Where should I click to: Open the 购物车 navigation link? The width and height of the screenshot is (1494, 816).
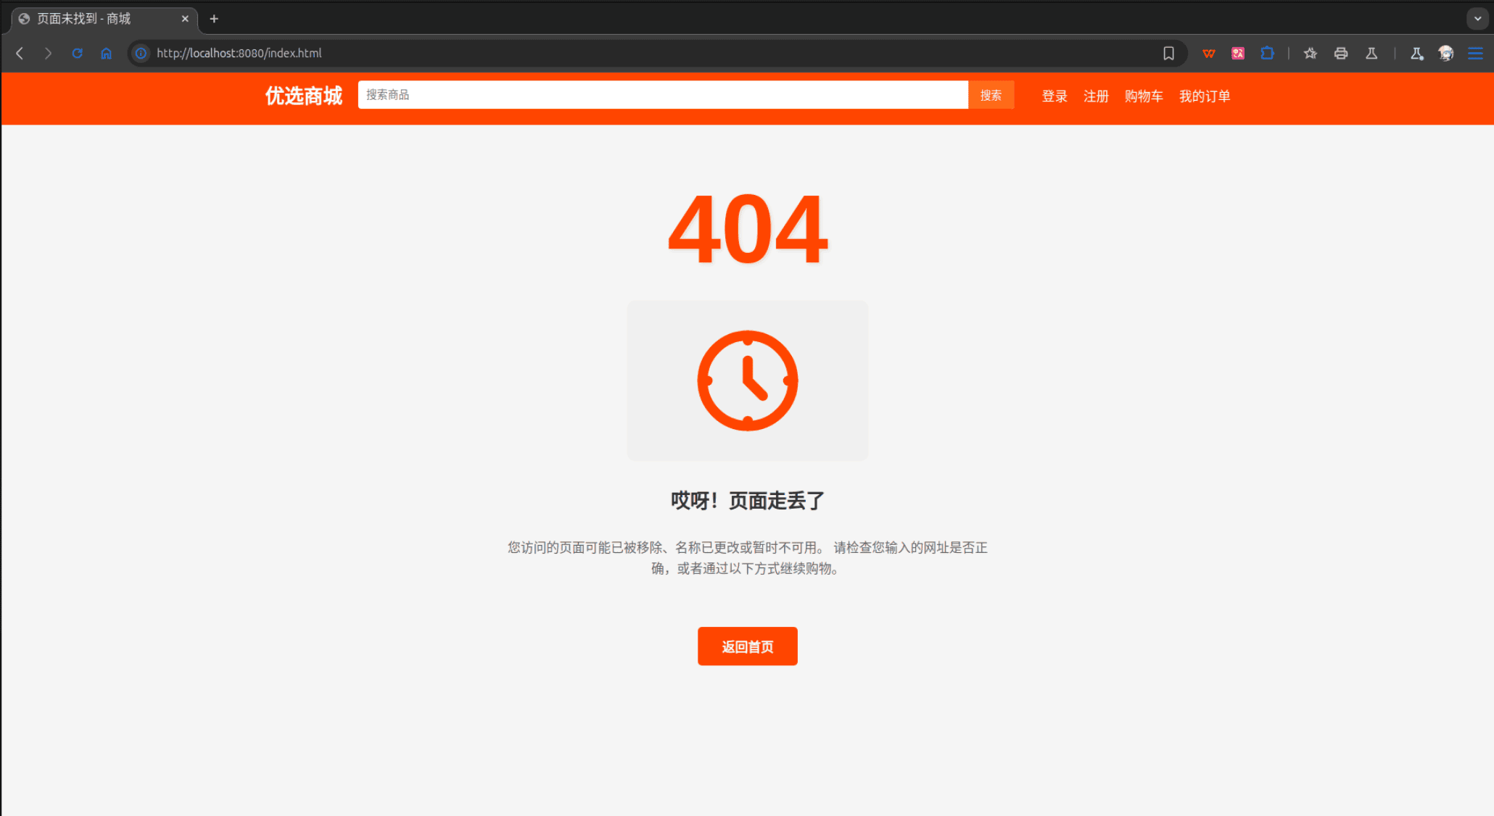coord(1144,96)
